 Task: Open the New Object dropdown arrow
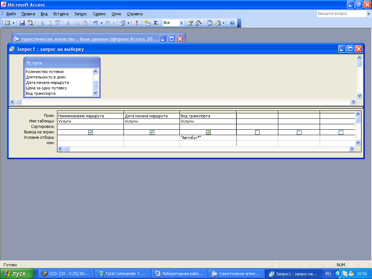click(x=223, y=23)
